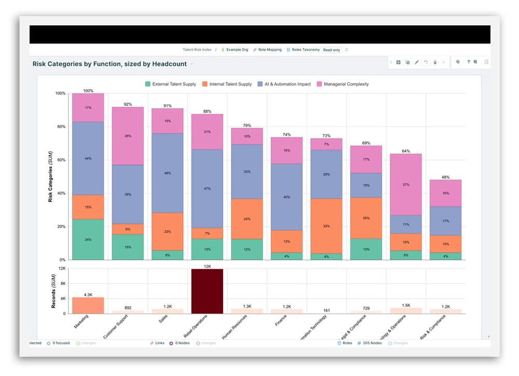Expand the toolbar chevron after the trash icon
The image size is (519, 376).
[443, 62]
